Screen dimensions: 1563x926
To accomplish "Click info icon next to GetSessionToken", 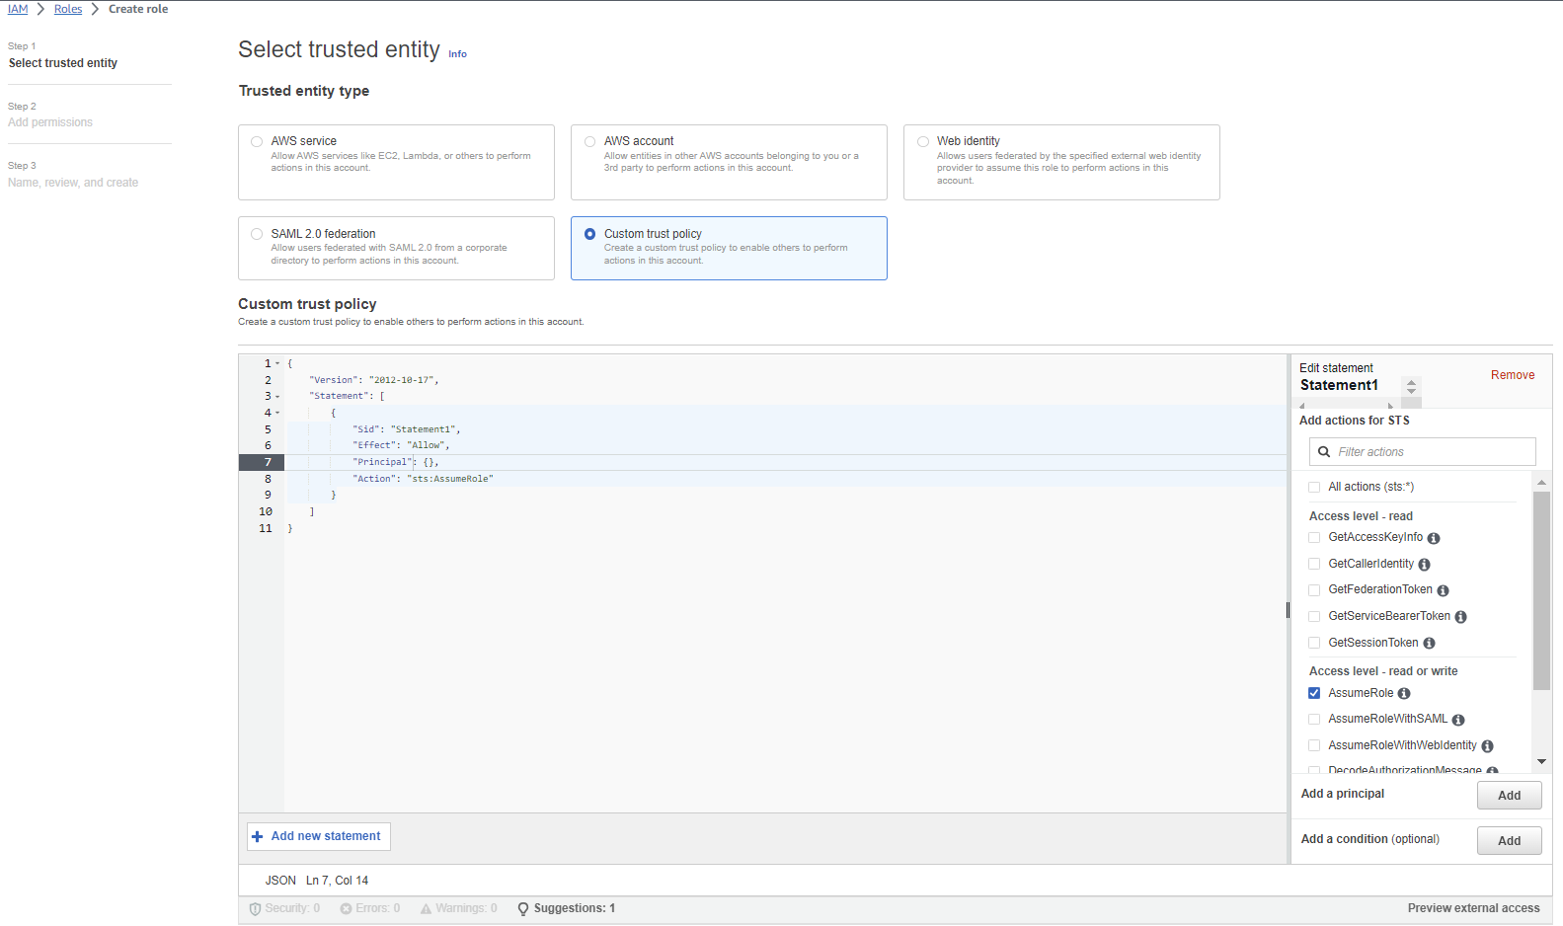I will pyautogui.click(x=1429, y=644).
